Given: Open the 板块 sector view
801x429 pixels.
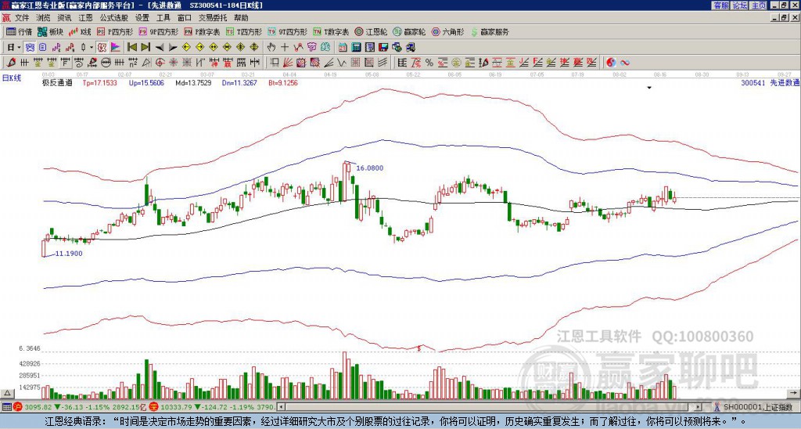Looking at the screenshot, I should pos(50,31).
